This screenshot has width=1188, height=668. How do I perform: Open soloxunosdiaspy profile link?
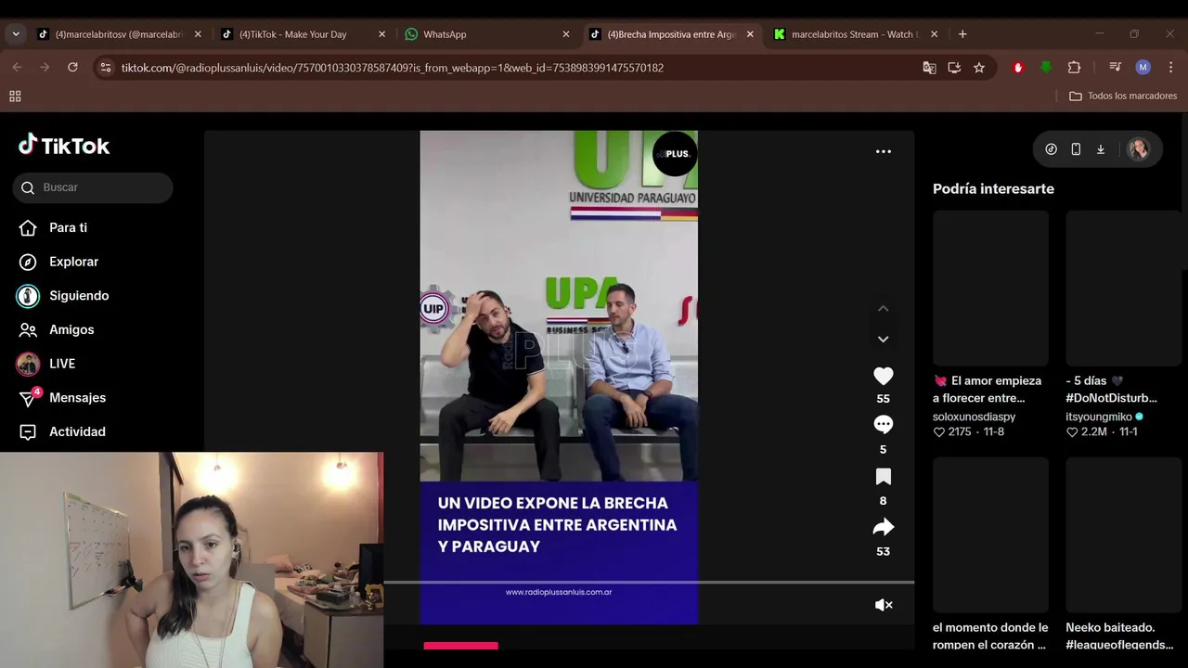974,417
